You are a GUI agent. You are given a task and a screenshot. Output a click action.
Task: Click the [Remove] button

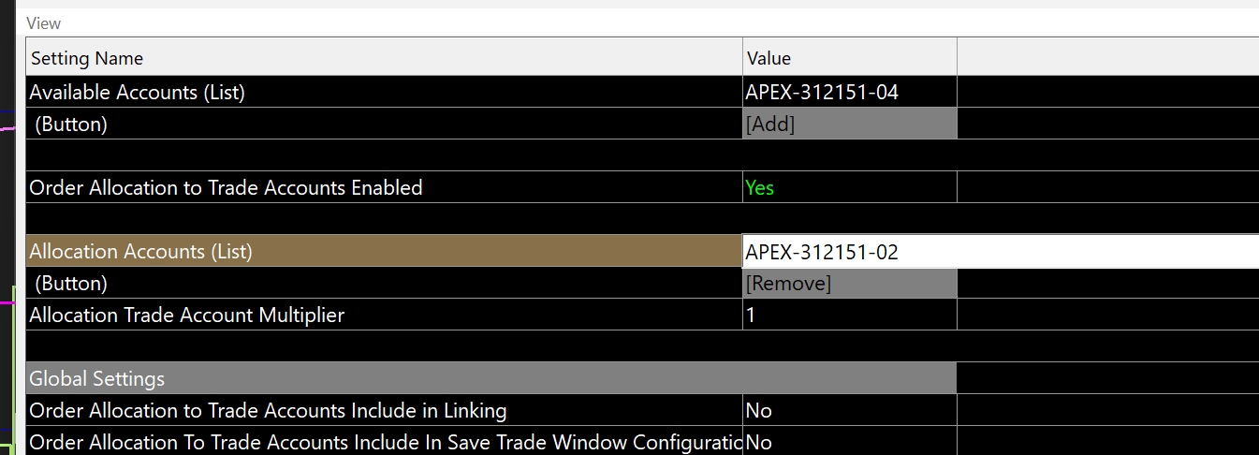coord(850,283)
